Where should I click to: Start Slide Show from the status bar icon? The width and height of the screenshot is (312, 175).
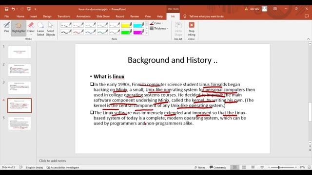tap(262, 167)
